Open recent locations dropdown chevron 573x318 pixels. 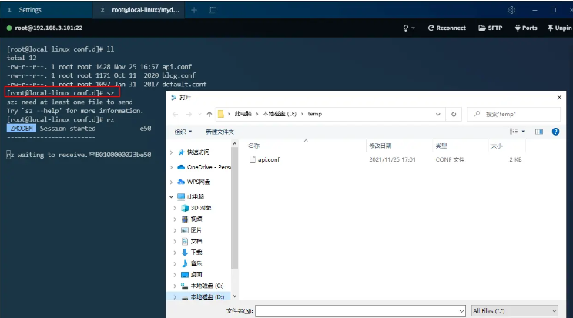199,115
